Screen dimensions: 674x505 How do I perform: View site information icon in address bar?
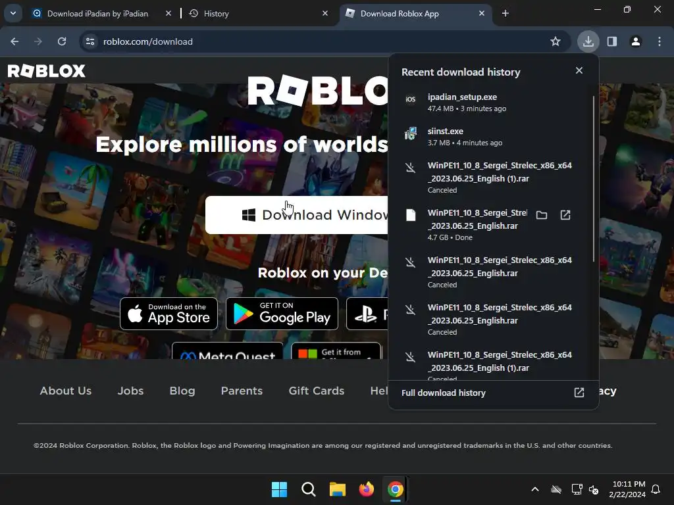pyautogui.click(x=90, y=41)
